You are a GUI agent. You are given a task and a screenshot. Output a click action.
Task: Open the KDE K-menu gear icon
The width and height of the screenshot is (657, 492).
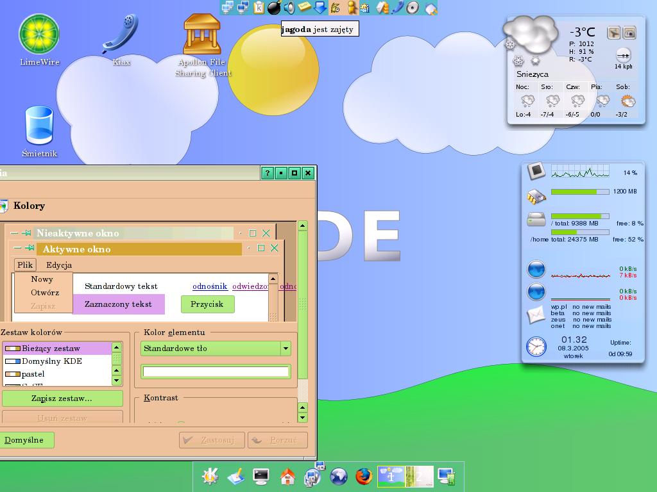(x=210, y=476)
